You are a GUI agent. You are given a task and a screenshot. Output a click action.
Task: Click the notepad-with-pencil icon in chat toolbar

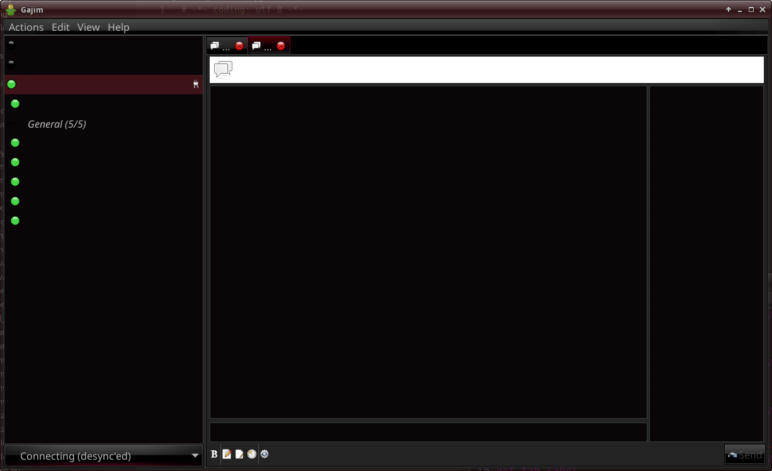227,454
